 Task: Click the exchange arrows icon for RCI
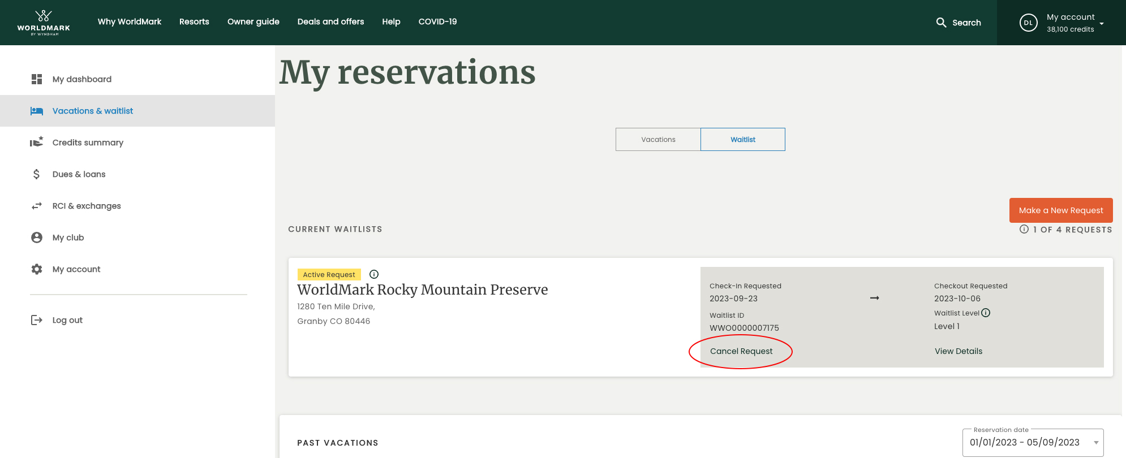tap(37, 206)
